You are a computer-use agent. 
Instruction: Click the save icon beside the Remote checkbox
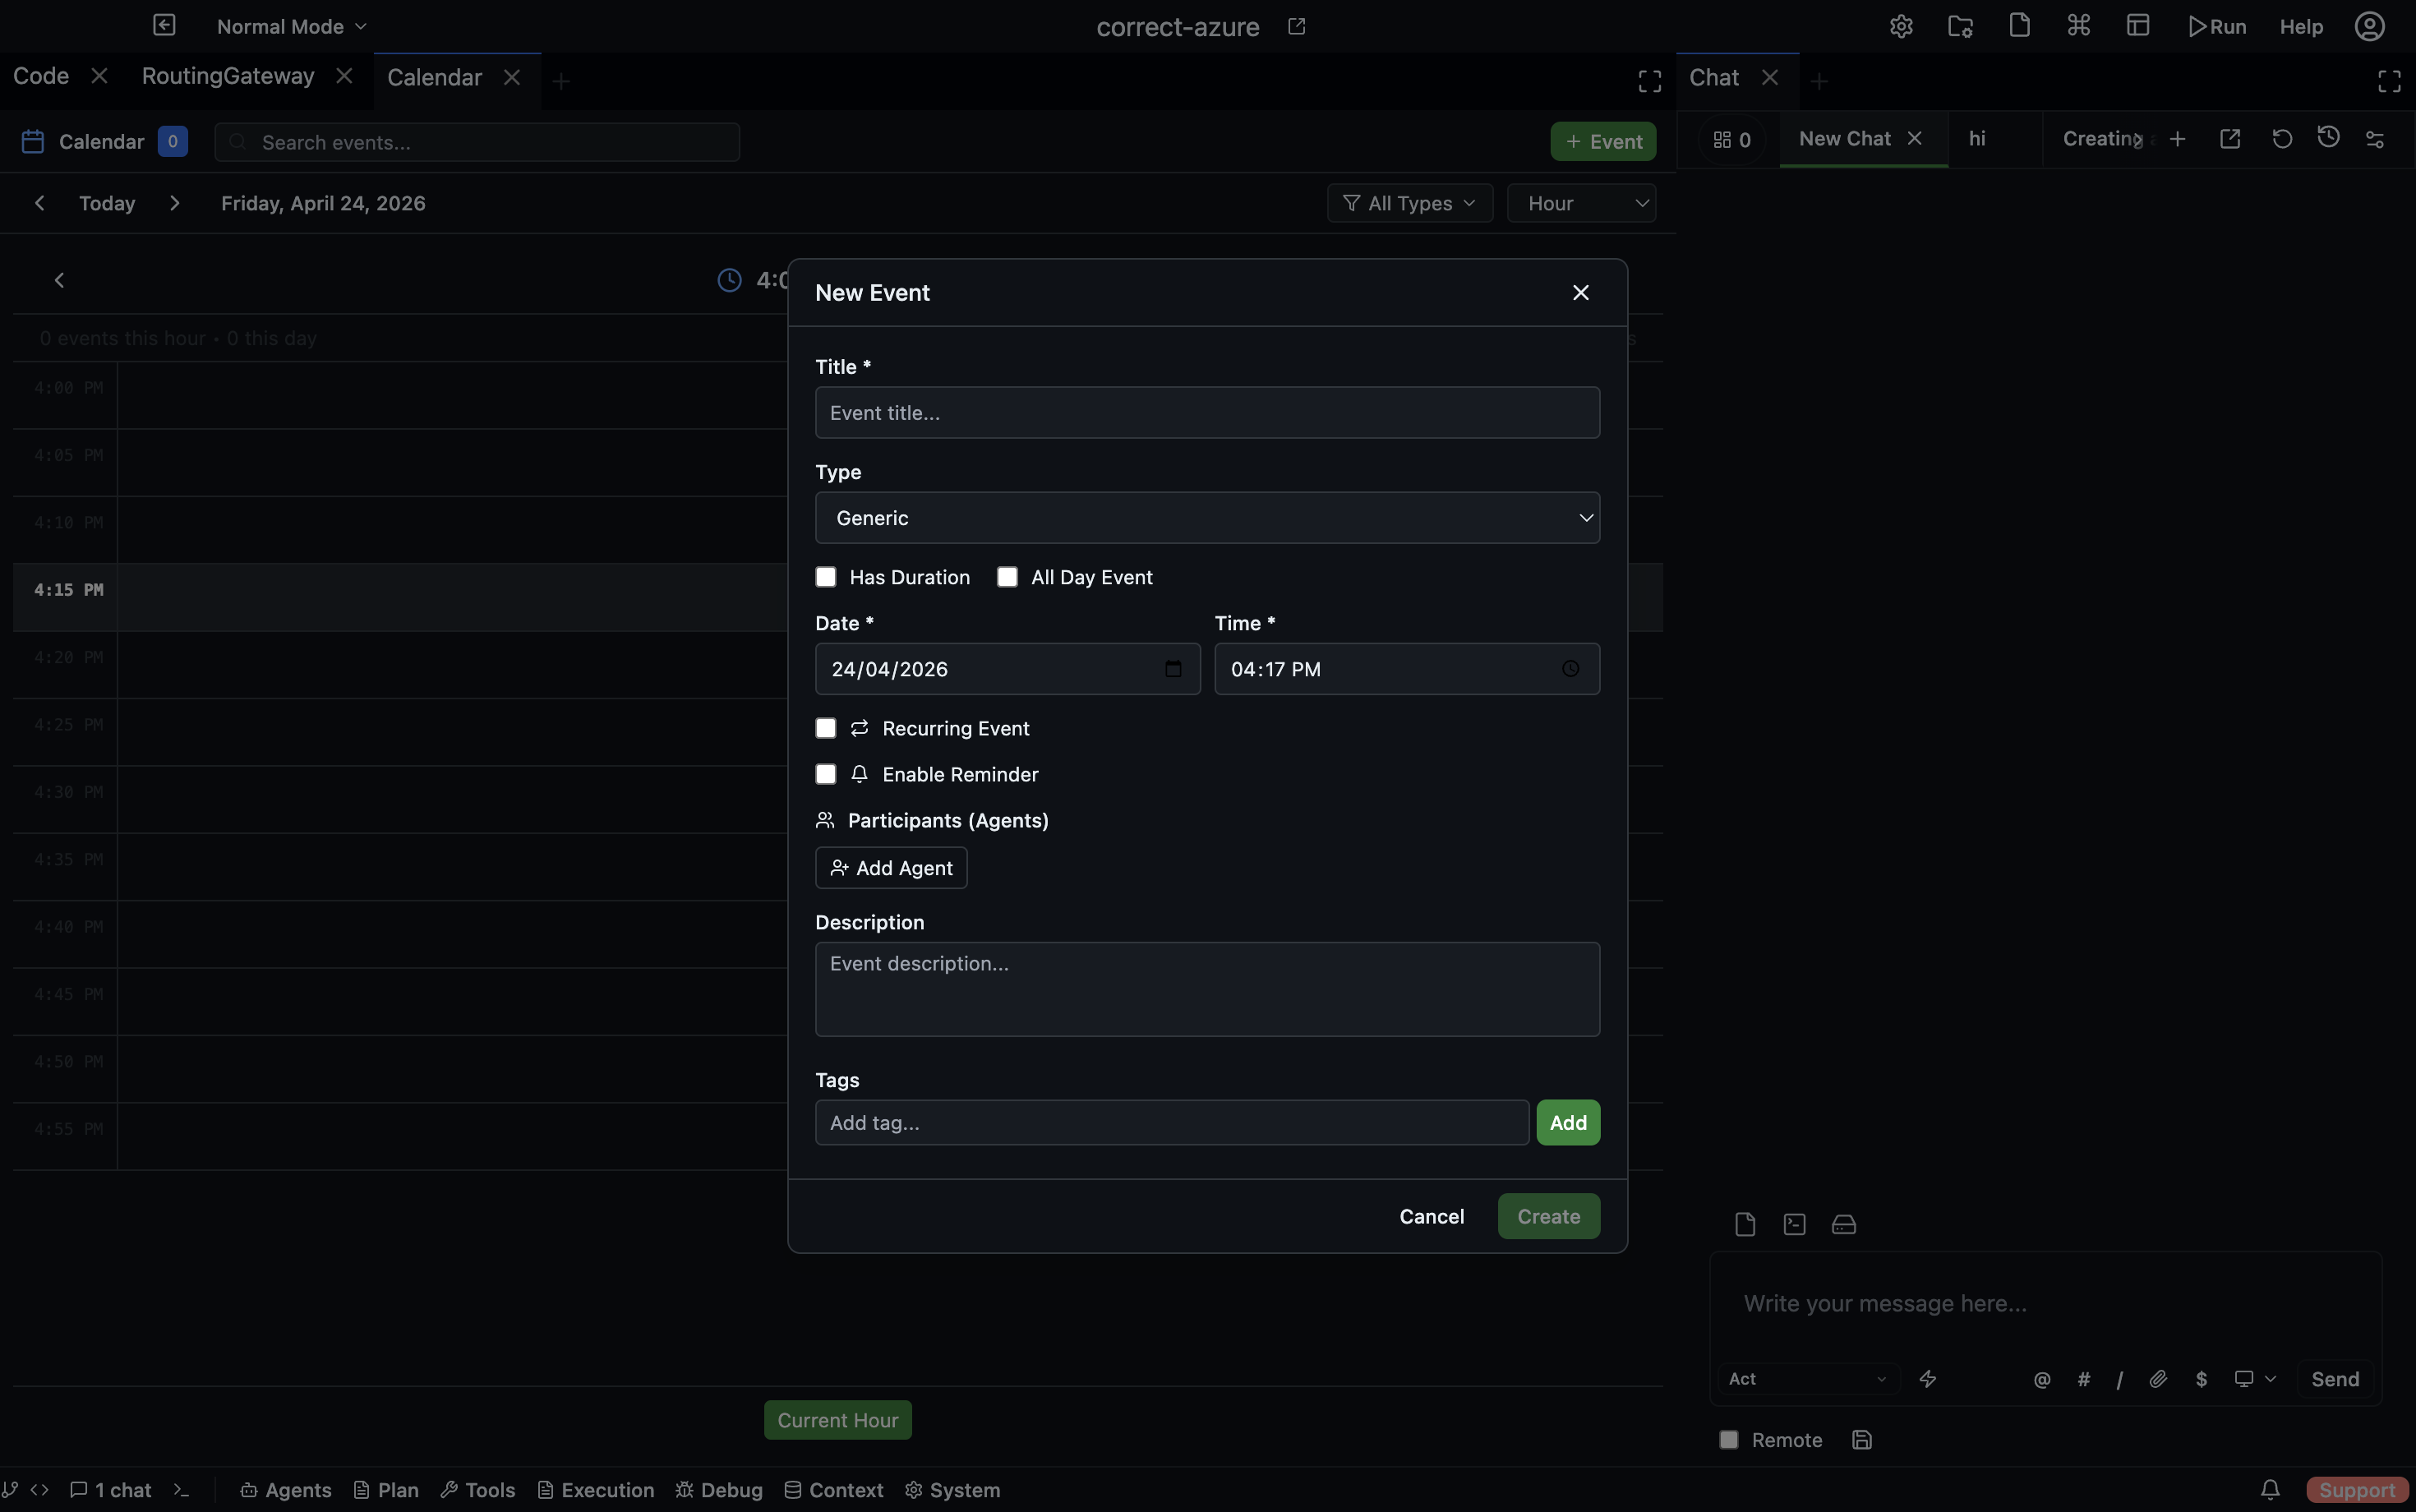click(1862, 1440)
